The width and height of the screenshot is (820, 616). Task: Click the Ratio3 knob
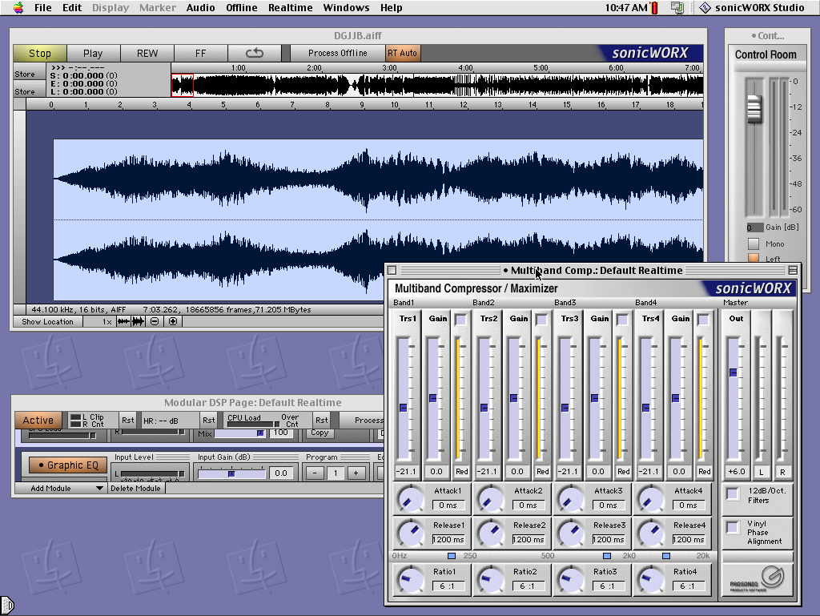tap(570, 579)
